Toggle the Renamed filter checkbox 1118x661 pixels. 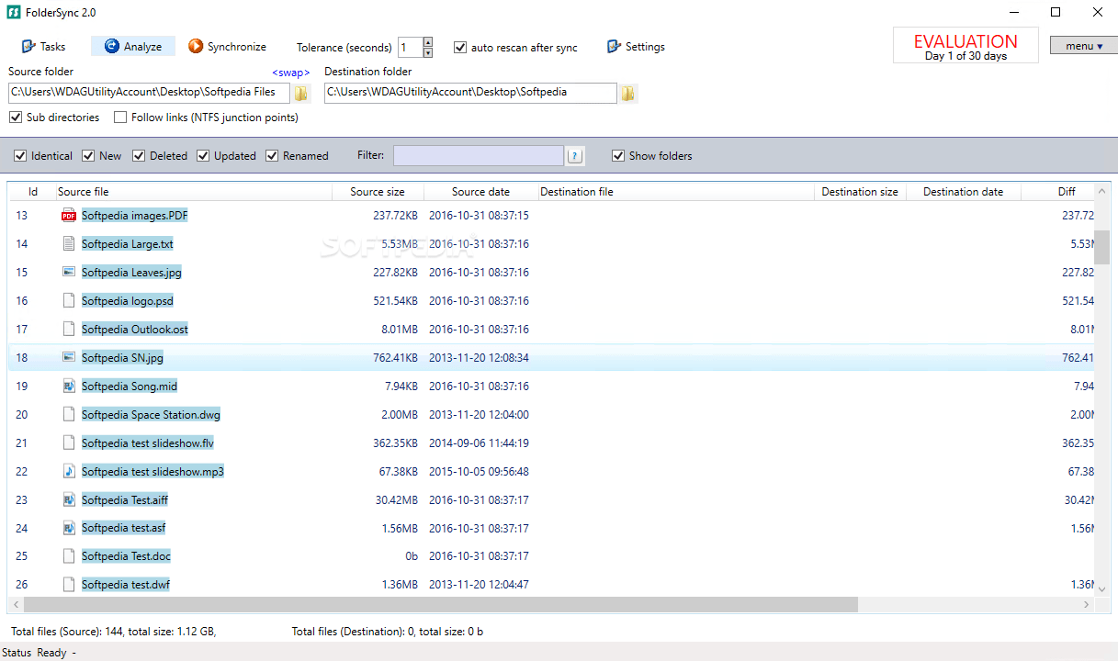click(272, 156)
